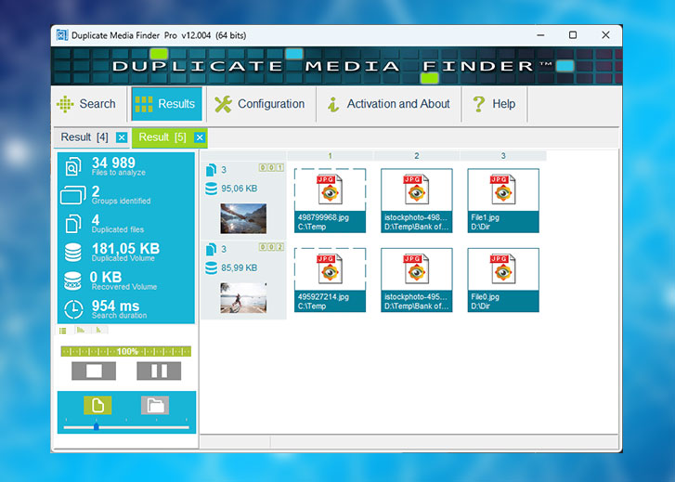Click the mountain lake preview thumbnail
This screenshot has height=482, width=675.
click(243, 219)
